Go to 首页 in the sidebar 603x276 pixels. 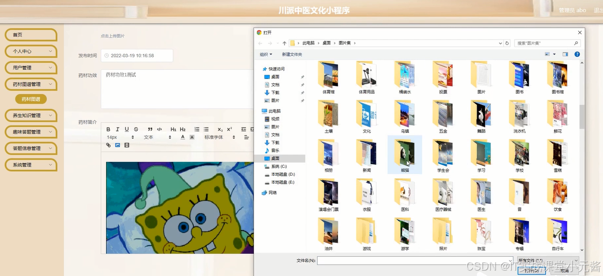point(31,35)
